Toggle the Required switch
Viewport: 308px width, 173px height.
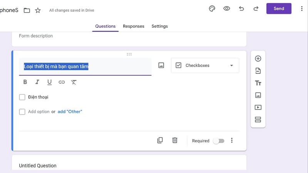(218, 141)
